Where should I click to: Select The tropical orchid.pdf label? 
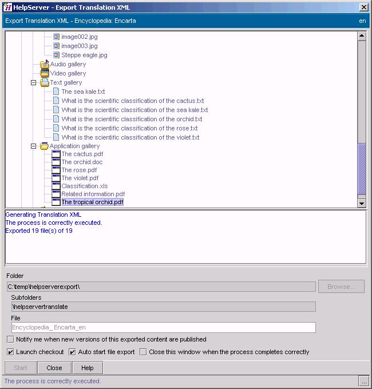92,202
